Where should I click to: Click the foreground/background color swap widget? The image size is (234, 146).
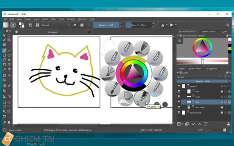pyautogui.click(x=21, y=25)
